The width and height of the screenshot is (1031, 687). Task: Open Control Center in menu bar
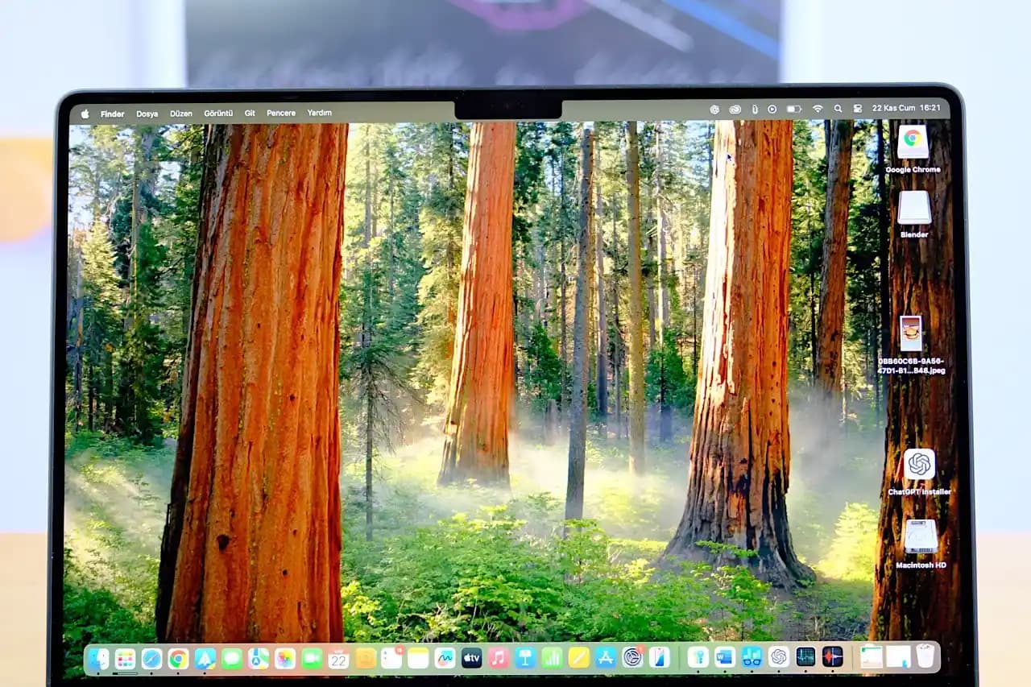pos(857,109)
